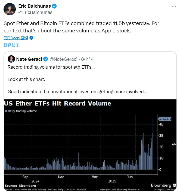Image resolution: width=180 pixels, height=195 pixels.
Task: Click Nate Geraci's verified checkmark badge
Action: coord(46,59)
